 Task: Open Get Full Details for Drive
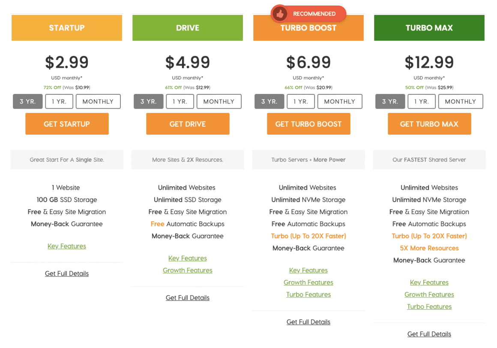(188, 298)
